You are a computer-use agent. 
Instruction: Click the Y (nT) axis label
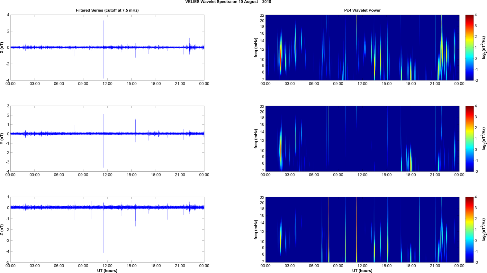pos(2,139)
